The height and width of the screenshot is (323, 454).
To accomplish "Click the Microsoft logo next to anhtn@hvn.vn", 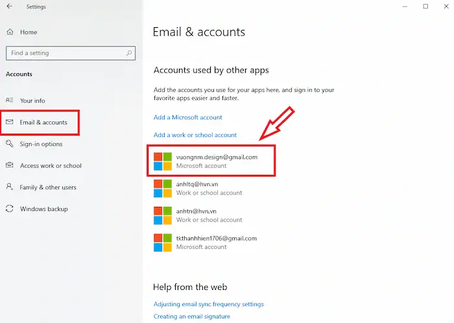I will pyautogui.click(x=162, y=215).
